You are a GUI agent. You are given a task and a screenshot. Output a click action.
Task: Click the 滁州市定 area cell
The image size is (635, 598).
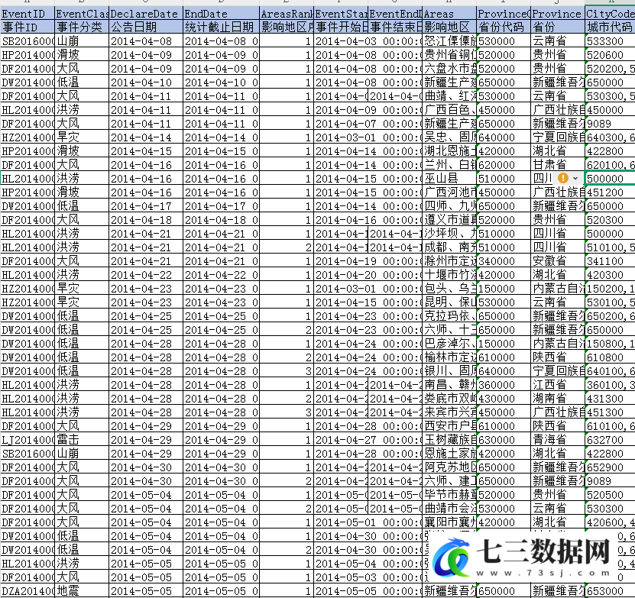pyautogui.click(x=449, y=261)
